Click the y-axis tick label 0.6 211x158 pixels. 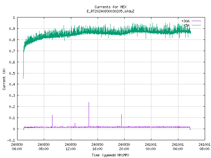point(12,62)
